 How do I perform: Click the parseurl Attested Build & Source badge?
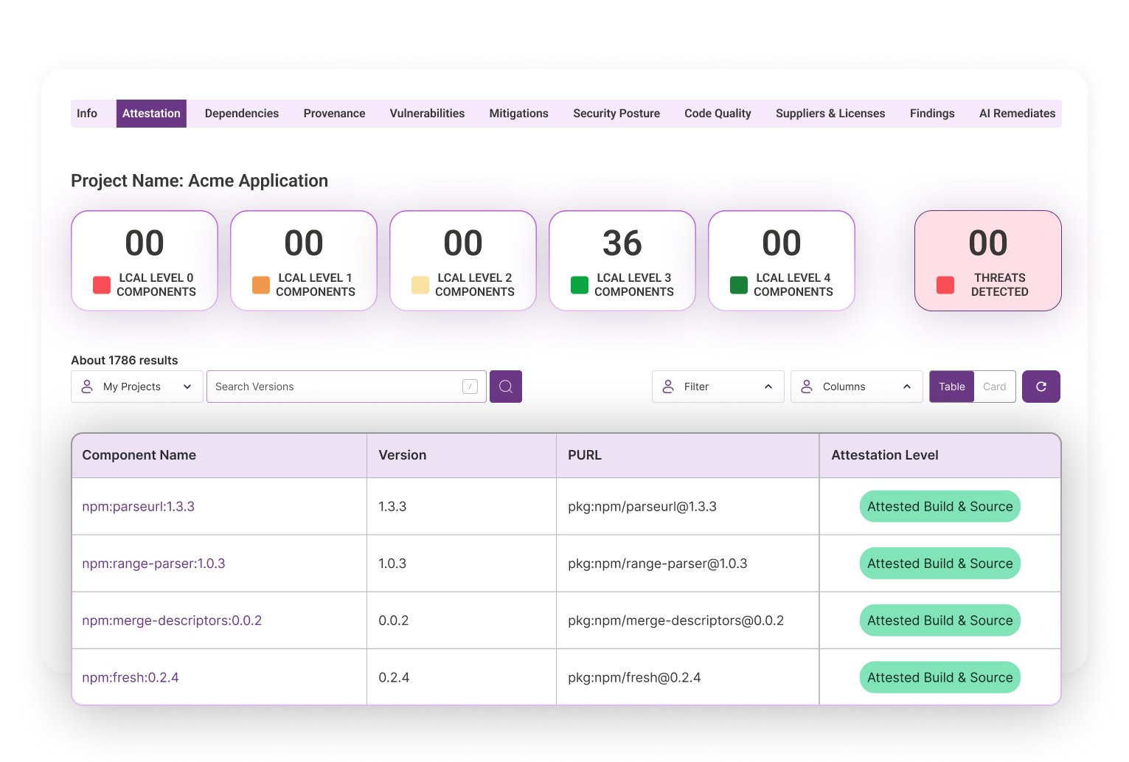pos(940,507)
